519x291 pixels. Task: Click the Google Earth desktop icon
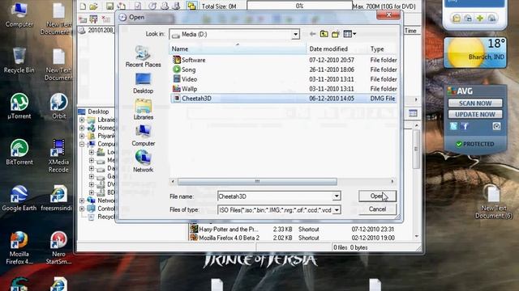pos(19,198)
